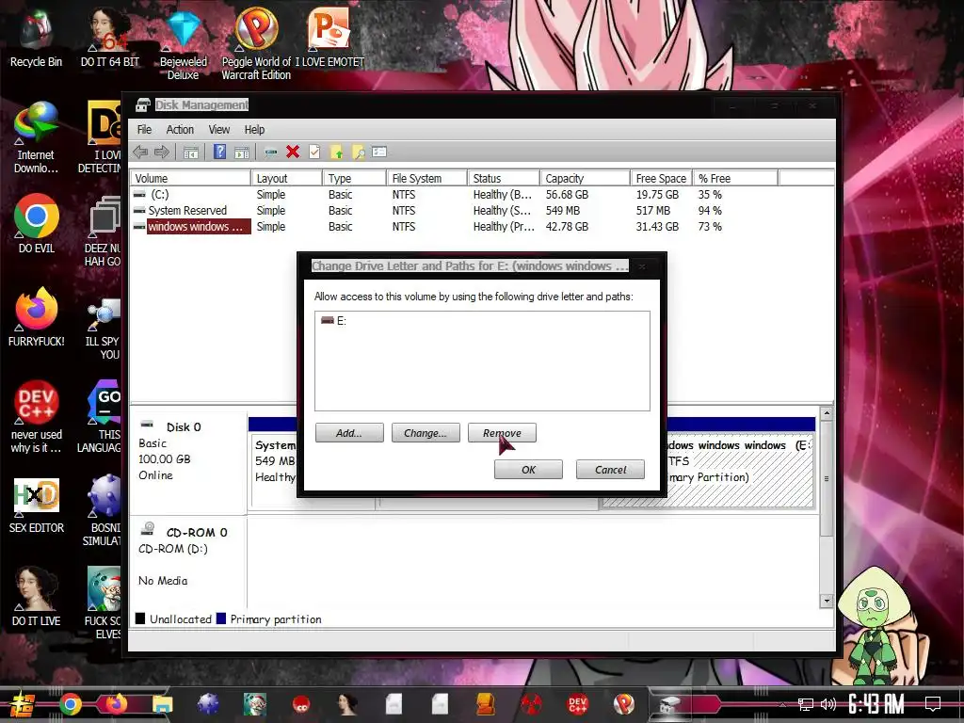Select the DO EVIL Chrome desktop icon

(x=37, y=225)
